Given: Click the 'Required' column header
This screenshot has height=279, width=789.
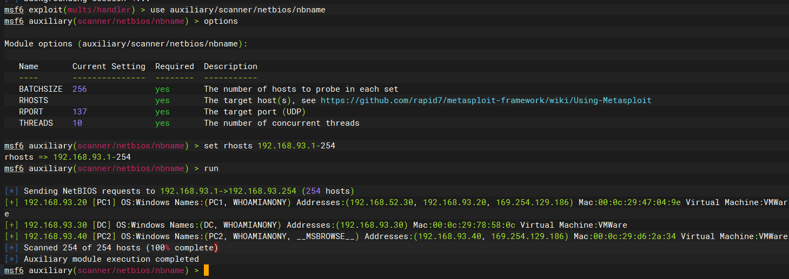Looking at the screenshot, I should (175, 66).
